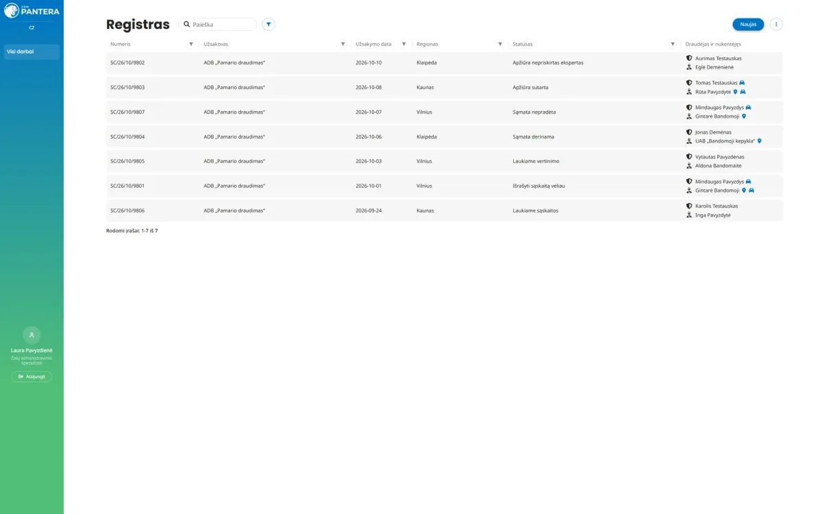Screen dimensions: 822x514
Task: Focus the Paieška search field
Action: [x=217, y=25]
